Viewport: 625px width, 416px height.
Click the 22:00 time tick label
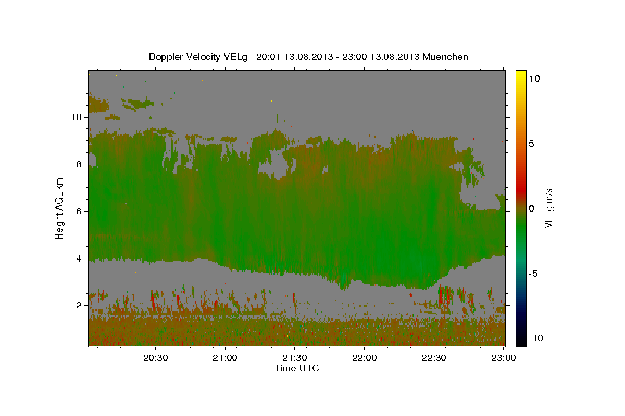(365, 358)
